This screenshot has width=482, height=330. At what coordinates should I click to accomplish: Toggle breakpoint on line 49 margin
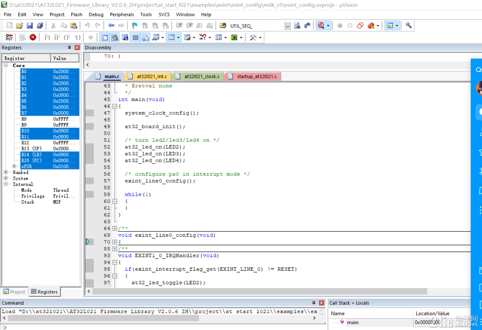pos(90,127)
